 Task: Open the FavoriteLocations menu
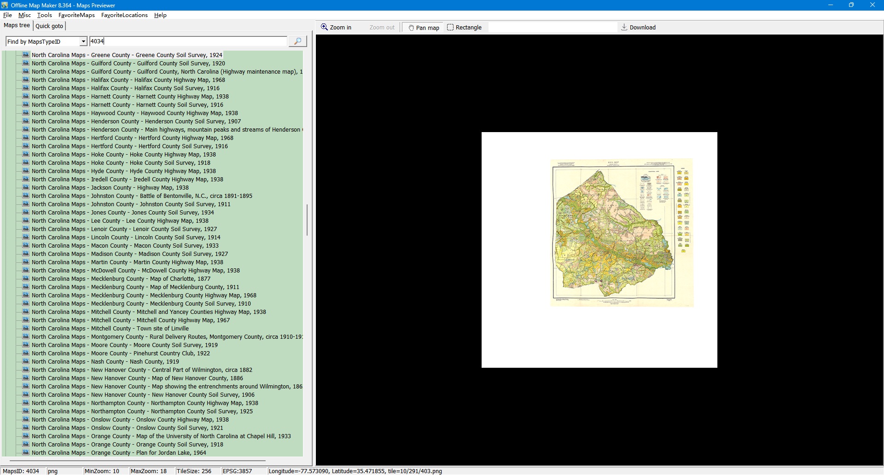click(x=124, y=15)
